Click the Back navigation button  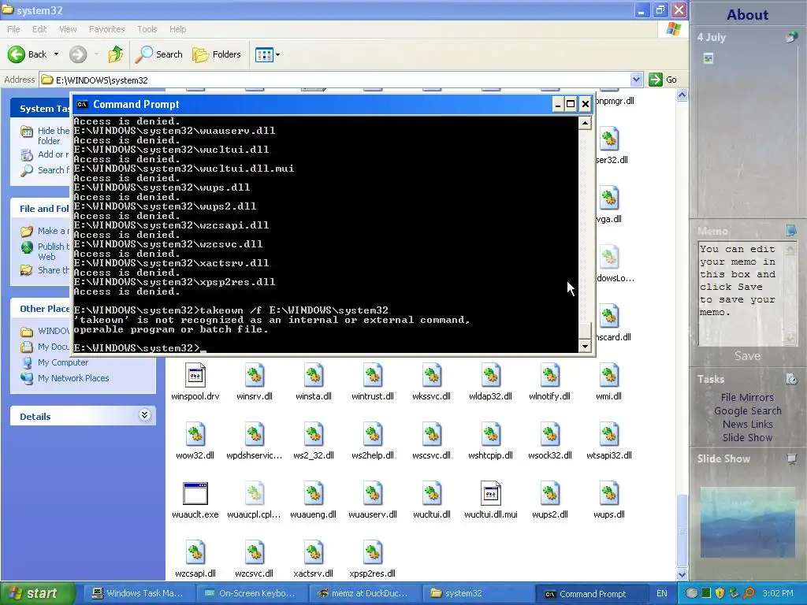pos(27,54)
